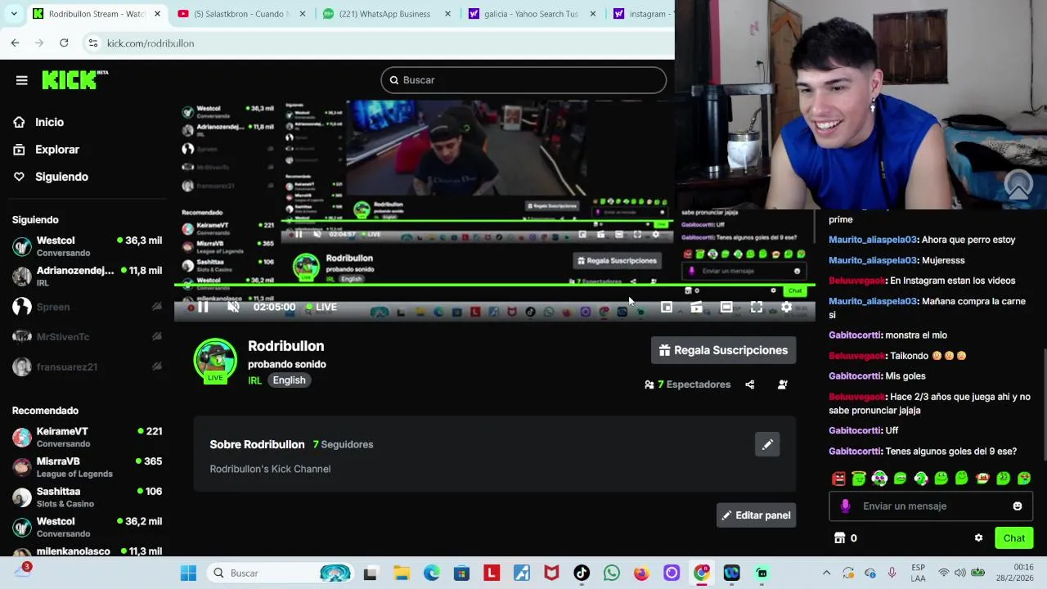Click the follow user icon beside Espectadores

(x=783, y=384)
